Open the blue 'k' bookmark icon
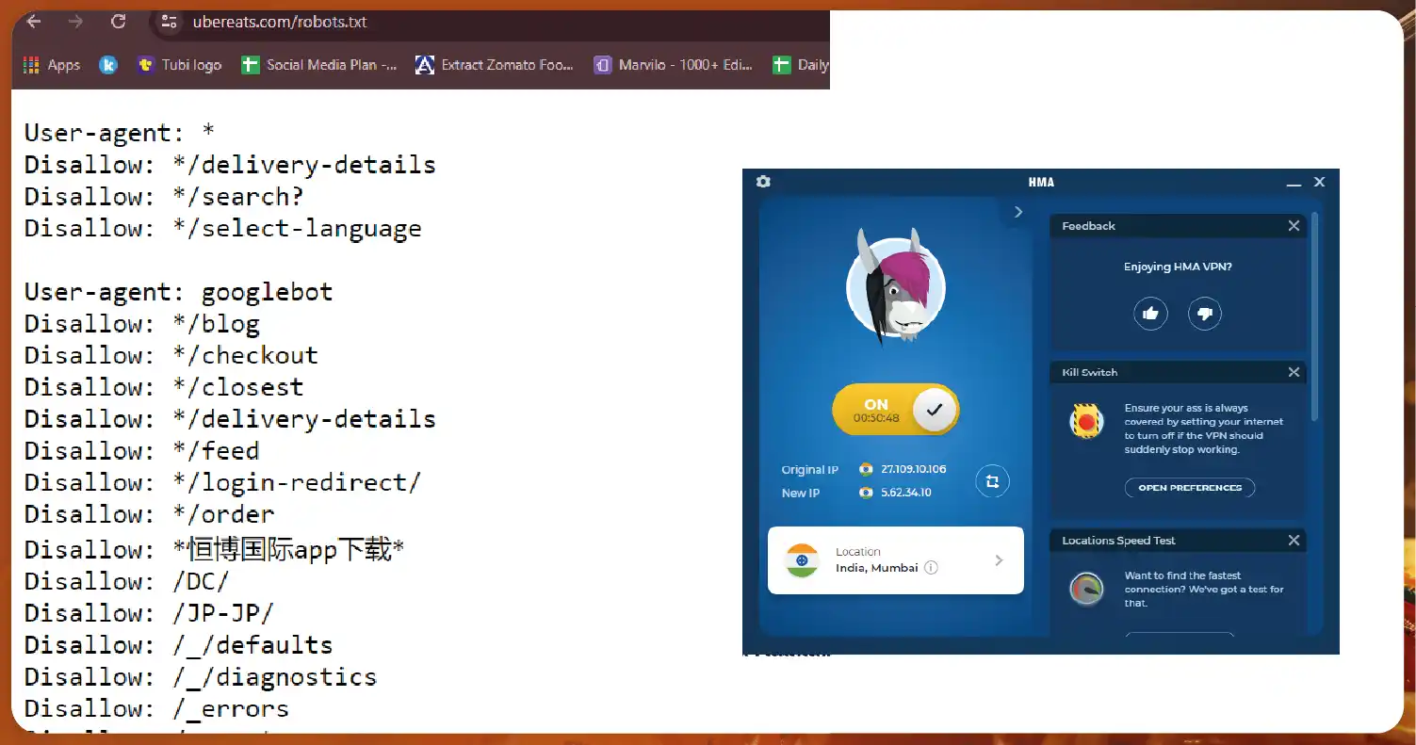The width and height of the screenshot is (1416, 745). click(108, 65)
